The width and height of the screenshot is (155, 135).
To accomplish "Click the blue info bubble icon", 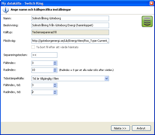I will point(6,10).
